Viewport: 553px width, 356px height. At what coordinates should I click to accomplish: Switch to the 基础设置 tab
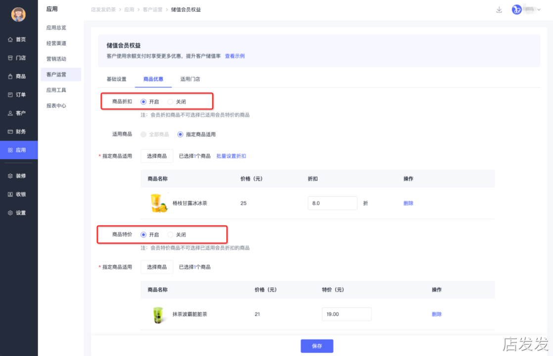tap(116, 79)
